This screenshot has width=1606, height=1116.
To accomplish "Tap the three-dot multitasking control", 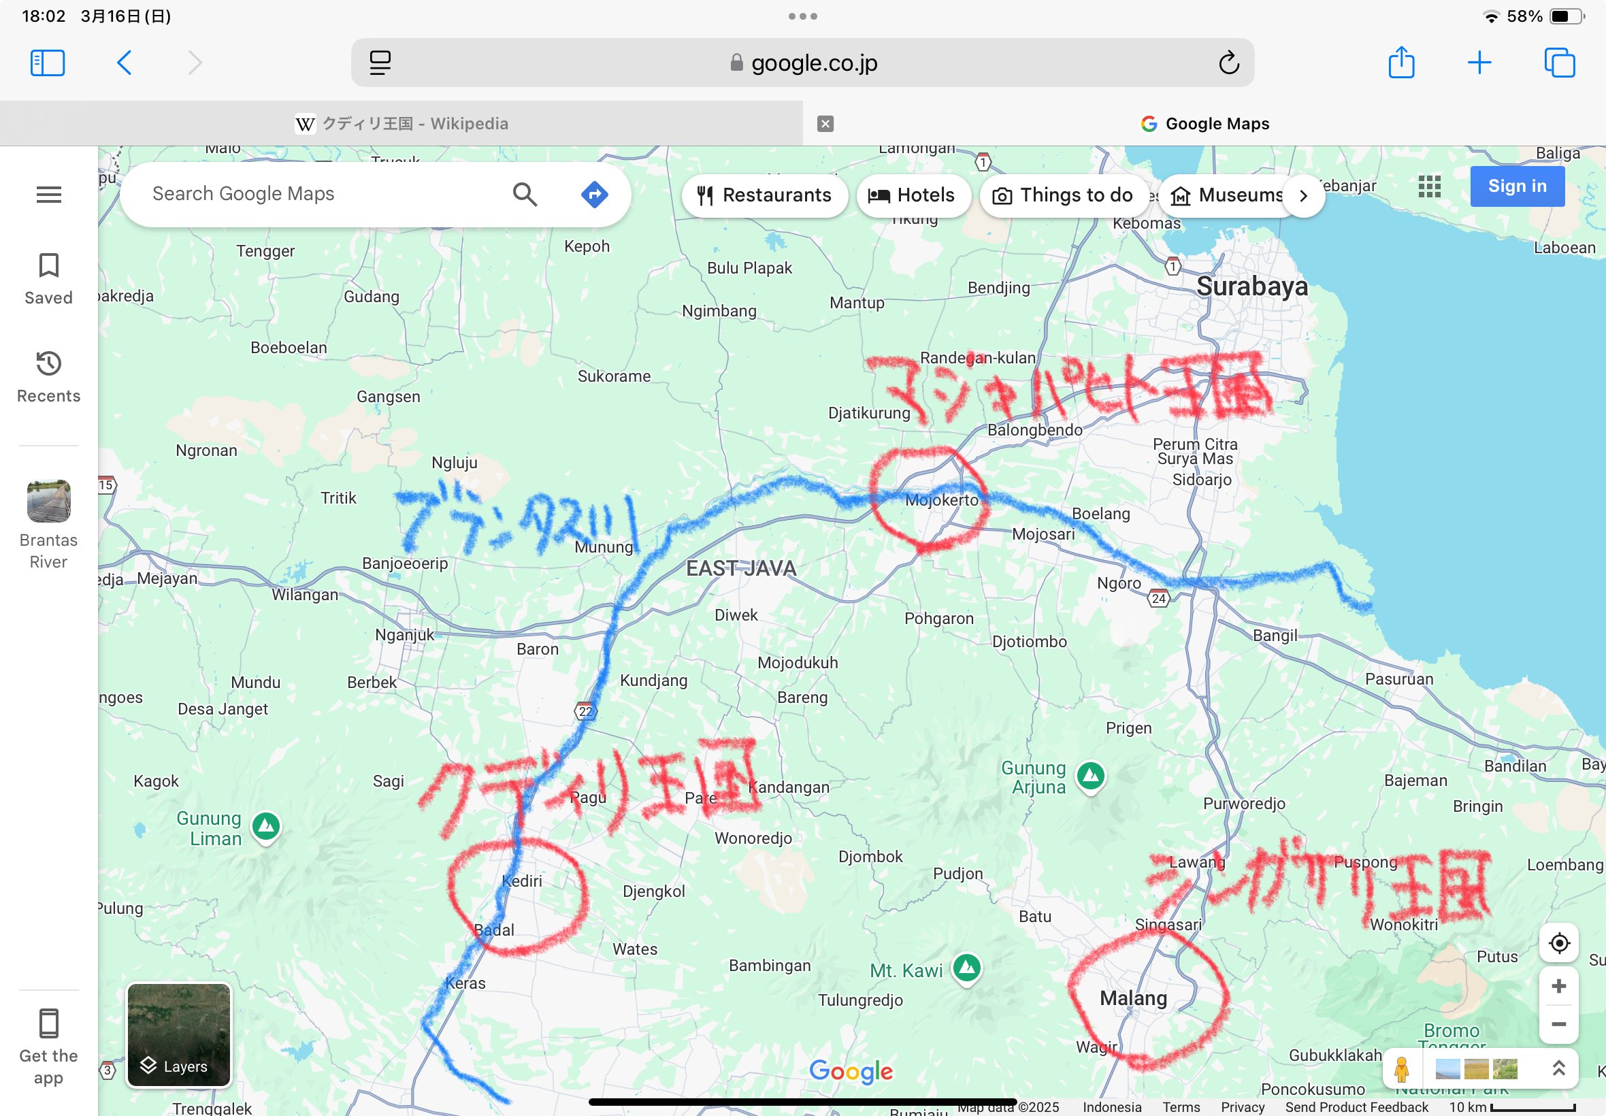I will (x=802, y=16).
